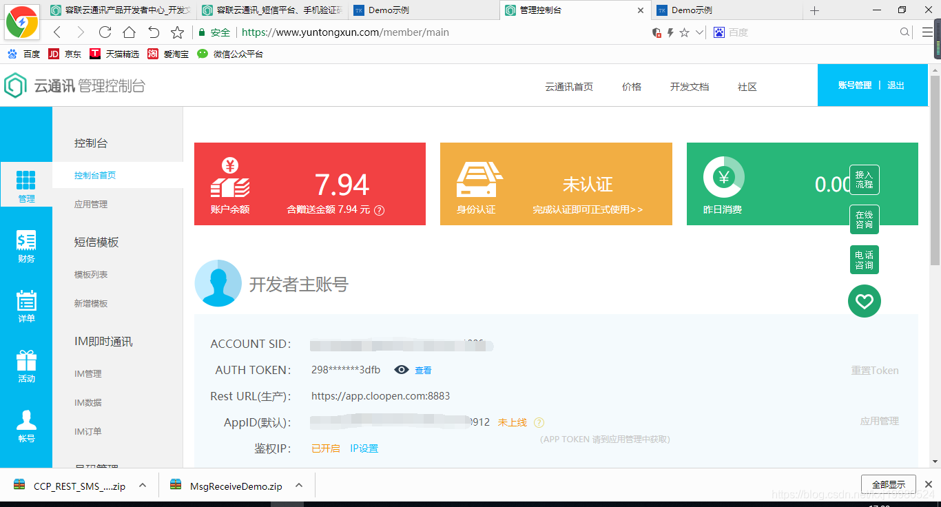Click 完成认证即可正式使用>> link
941x507 pixels.
click(x=588, y=209)
